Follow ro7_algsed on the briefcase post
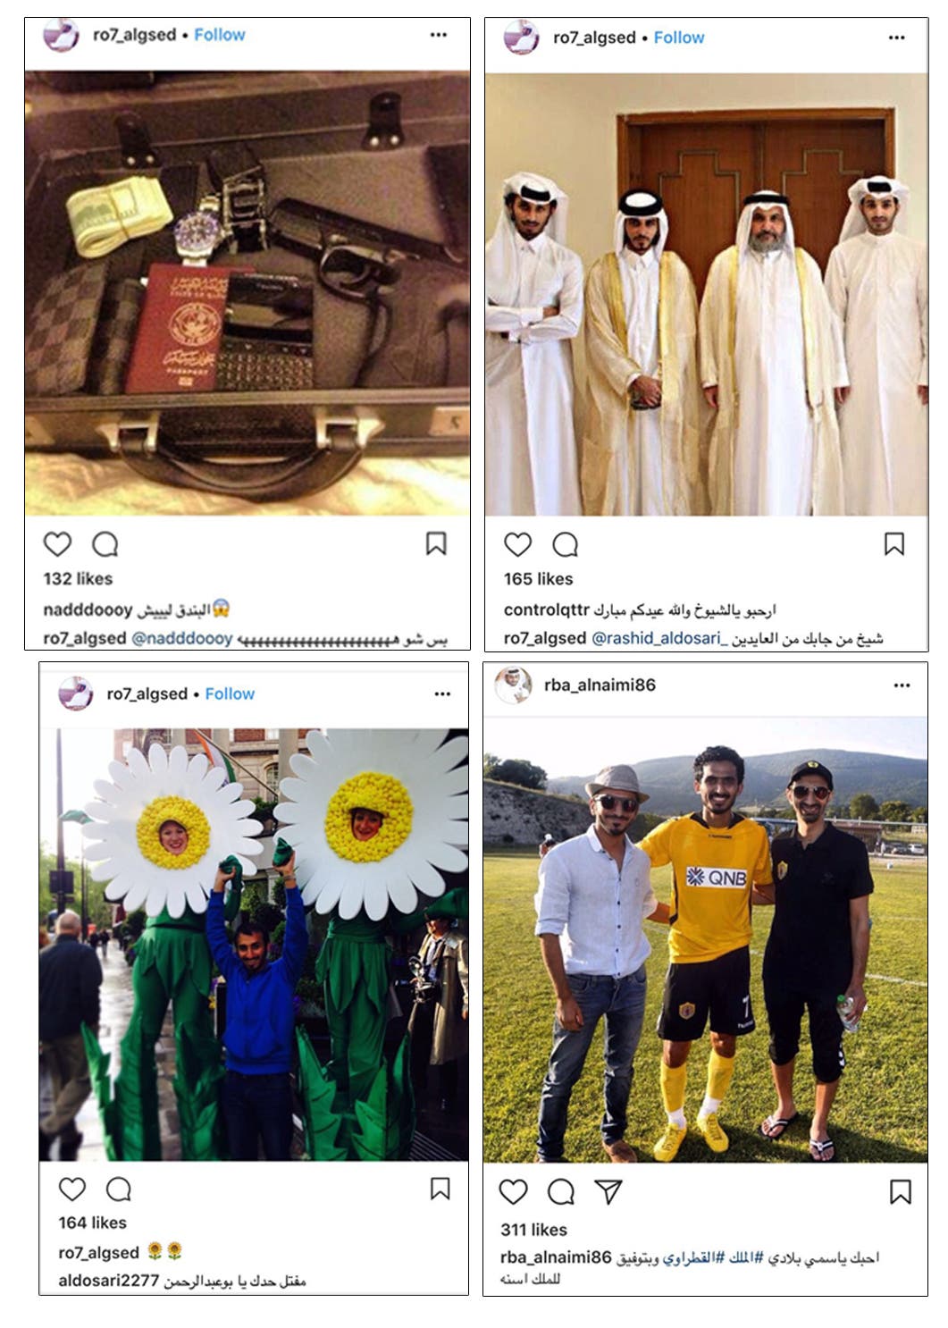This screenshot has width=948, height=1328. 220,35
